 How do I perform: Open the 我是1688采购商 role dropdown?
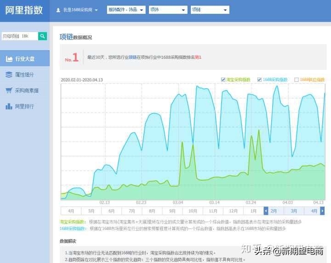tap(77, 10)
